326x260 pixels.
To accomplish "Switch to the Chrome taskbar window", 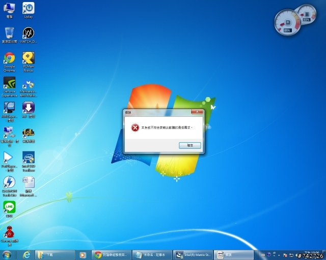I will coord(112,255).
